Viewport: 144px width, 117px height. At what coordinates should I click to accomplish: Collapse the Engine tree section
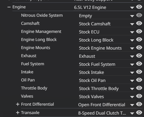(x=9, y=7)
